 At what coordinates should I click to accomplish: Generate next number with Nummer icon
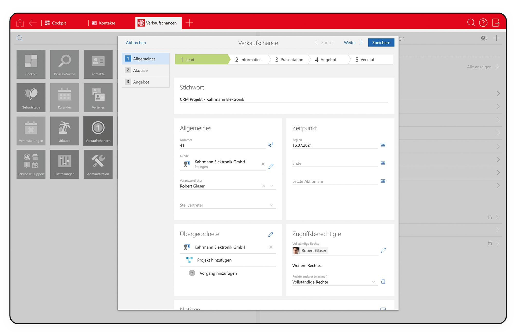pos(271,145)
